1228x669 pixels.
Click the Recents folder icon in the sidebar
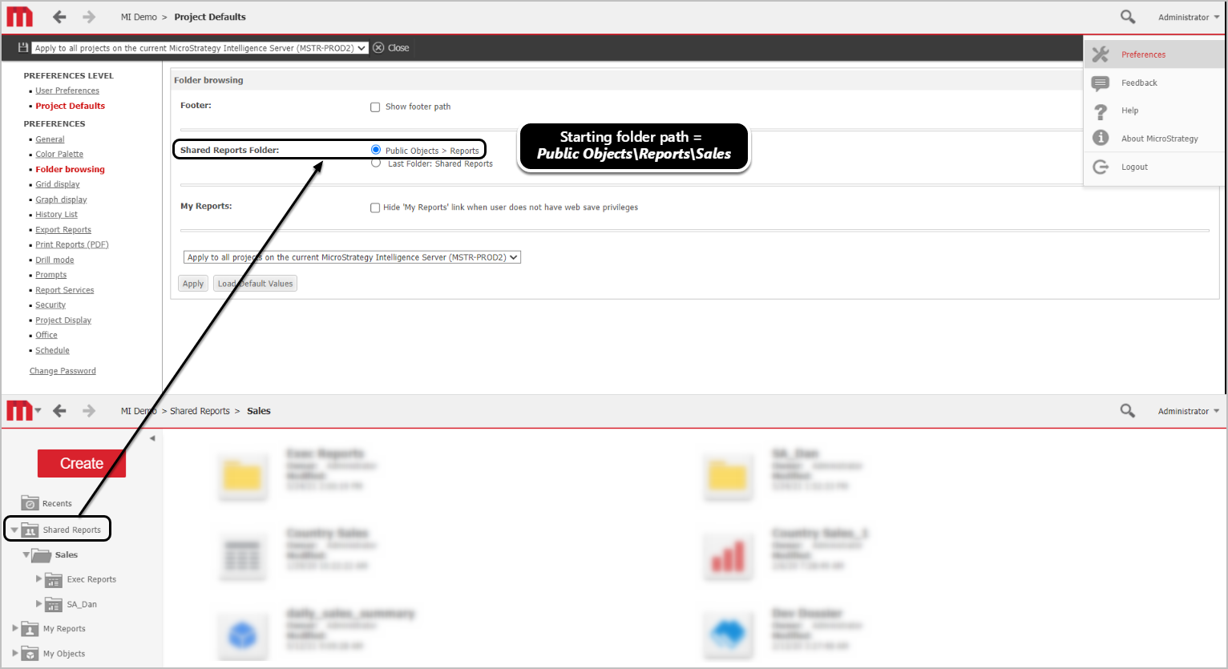click(30, 503)
